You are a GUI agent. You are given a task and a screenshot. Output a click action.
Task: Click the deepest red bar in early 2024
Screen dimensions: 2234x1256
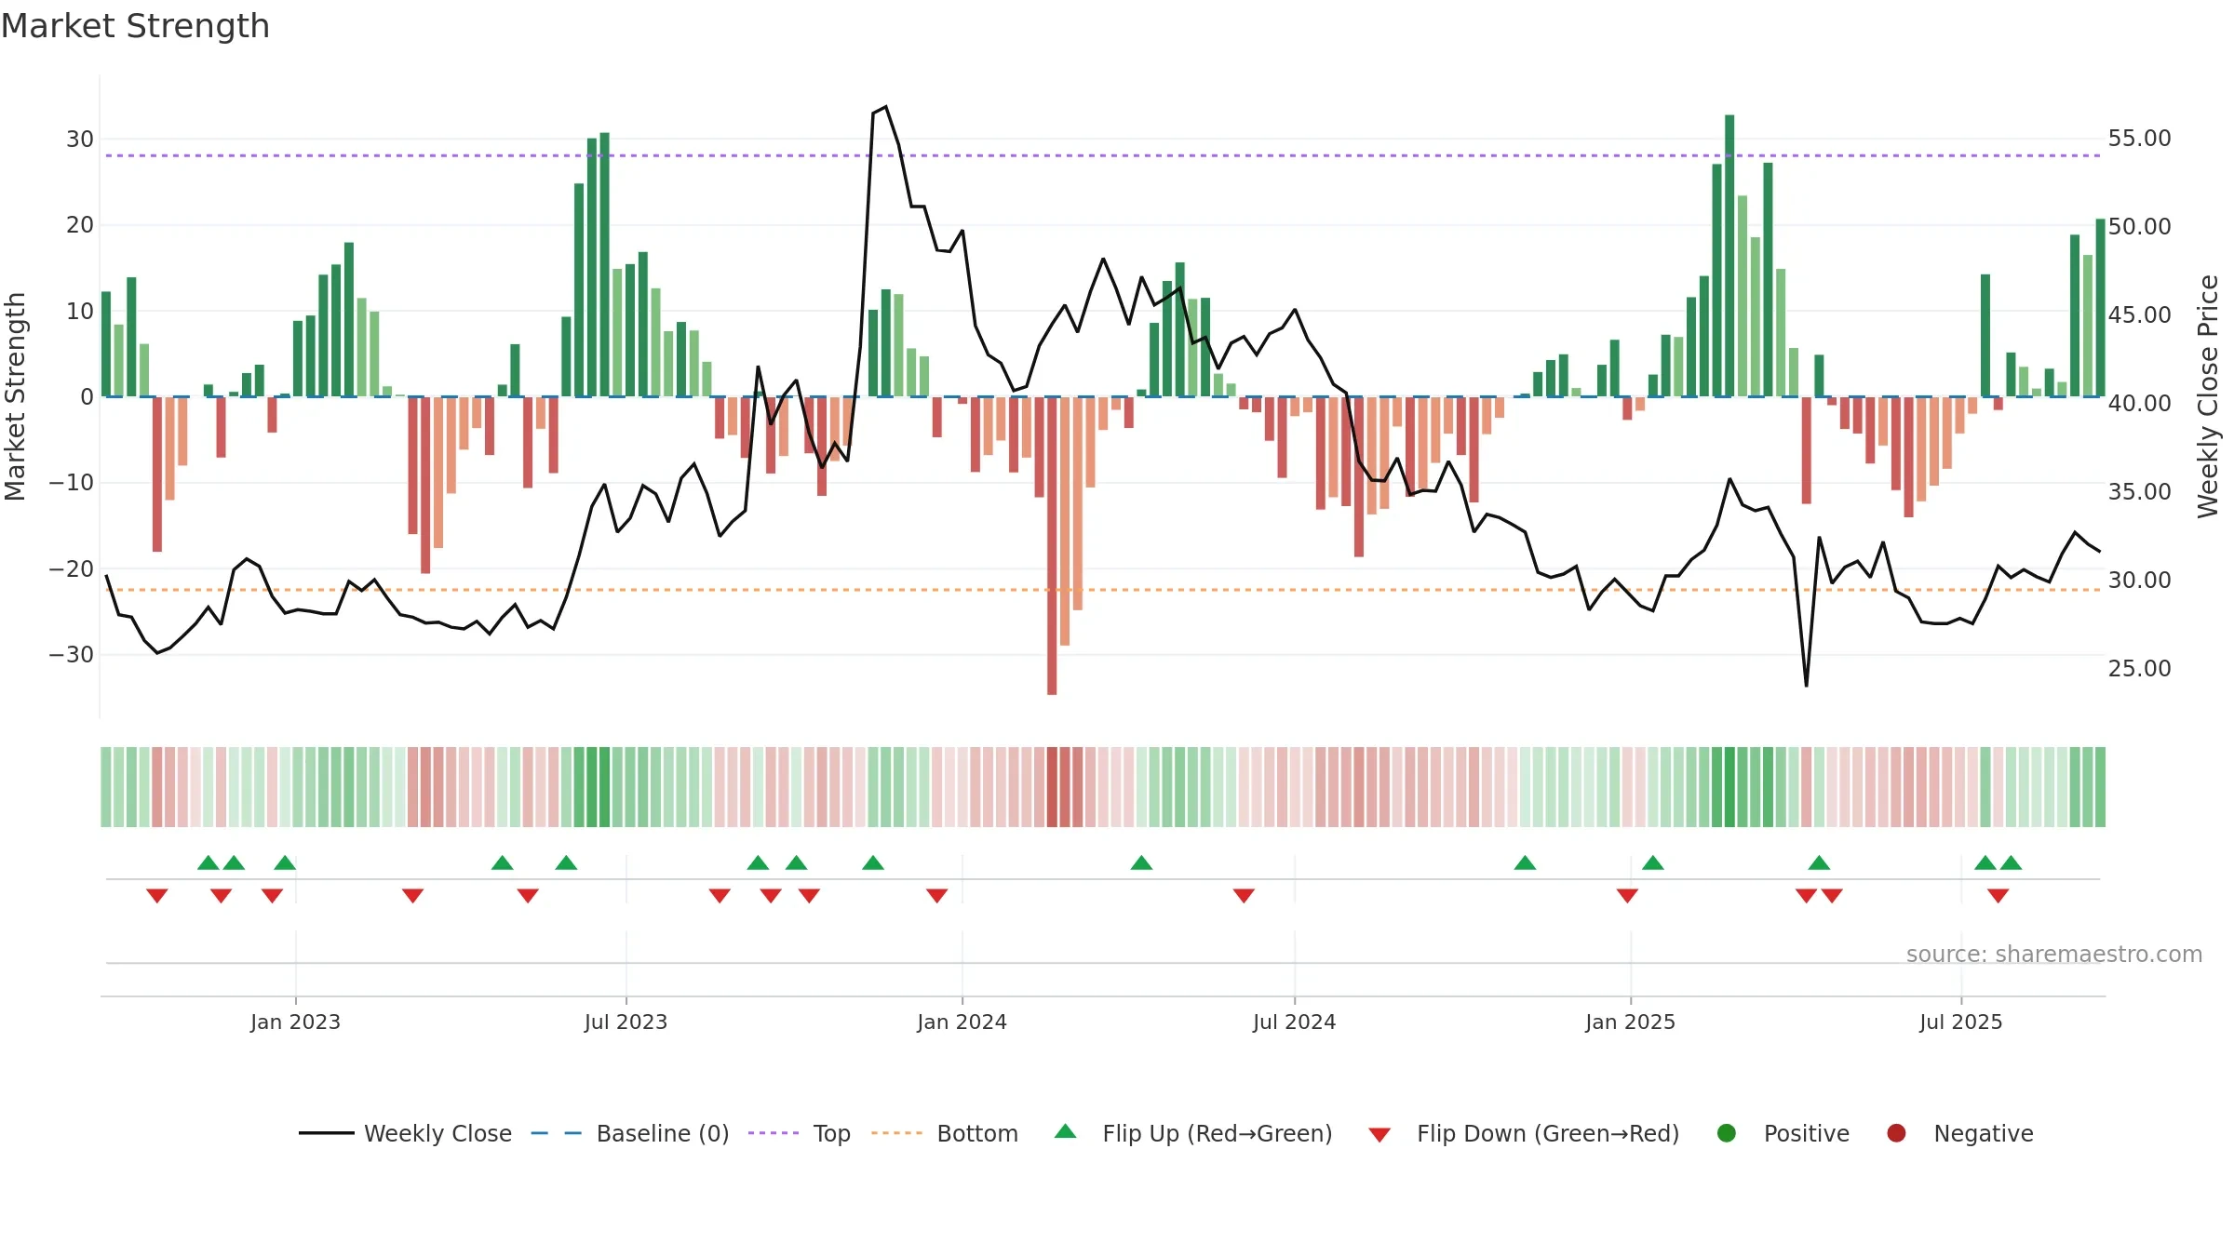(x=1052, y=546)
